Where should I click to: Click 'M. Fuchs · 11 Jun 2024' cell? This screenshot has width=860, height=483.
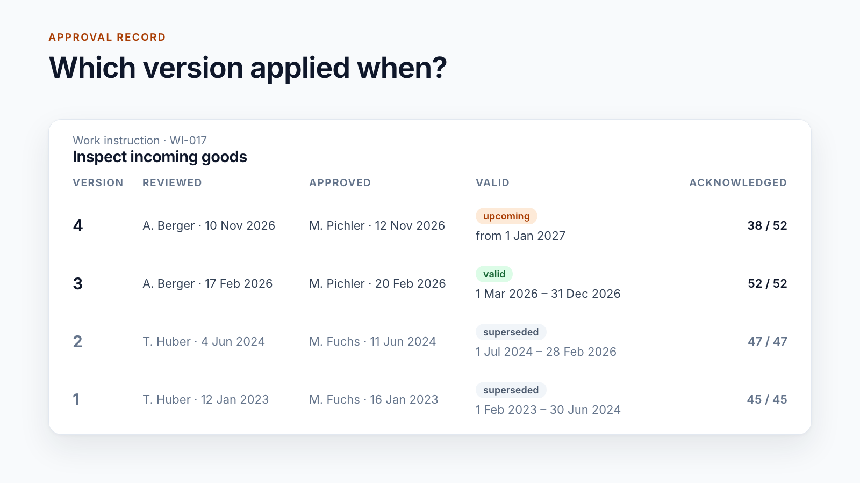coord(372,341)
